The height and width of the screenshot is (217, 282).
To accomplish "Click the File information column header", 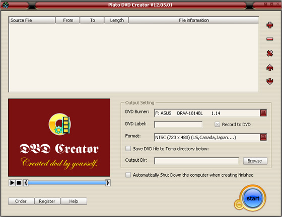I will click(x=194, y=20).
